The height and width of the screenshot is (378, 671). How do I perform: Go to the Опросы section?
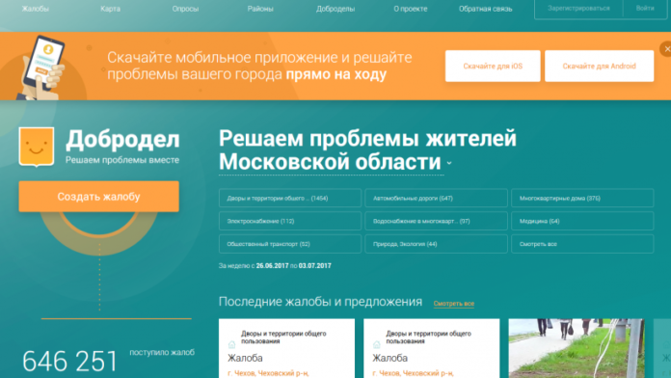tap(185, 9)
